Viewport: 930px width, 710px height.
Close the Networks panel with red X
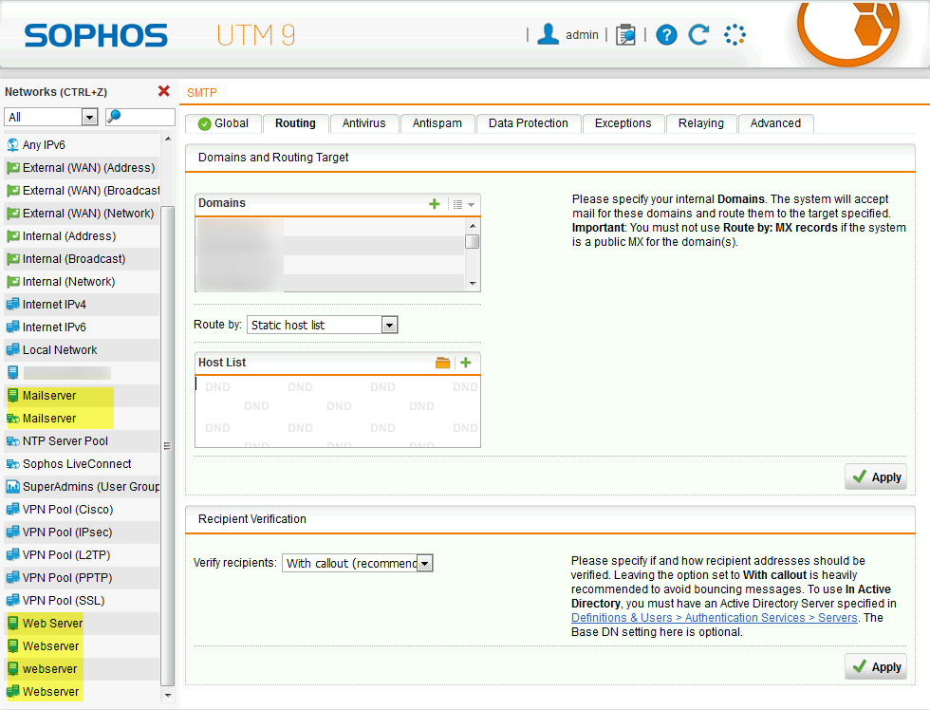click(x=163, y=91)
